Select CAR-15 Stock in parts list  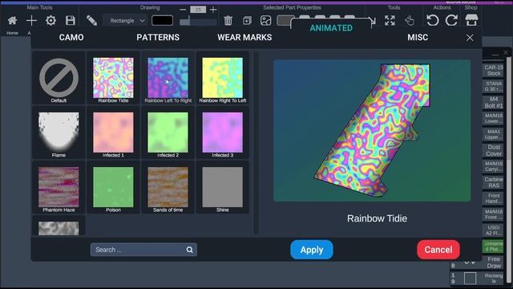coord(494,70)
